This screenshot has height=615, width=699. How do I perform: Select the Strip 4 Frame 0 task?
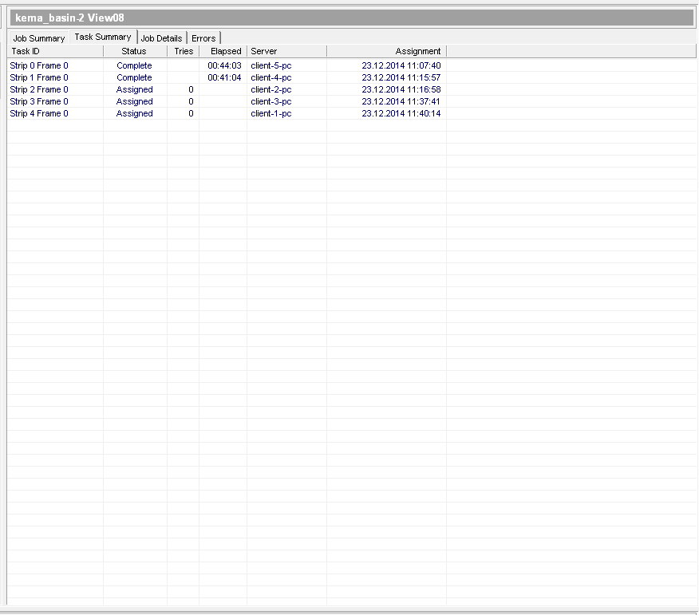pos(39,113)
